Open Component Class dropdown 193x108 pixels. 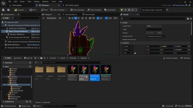point(156,36)
